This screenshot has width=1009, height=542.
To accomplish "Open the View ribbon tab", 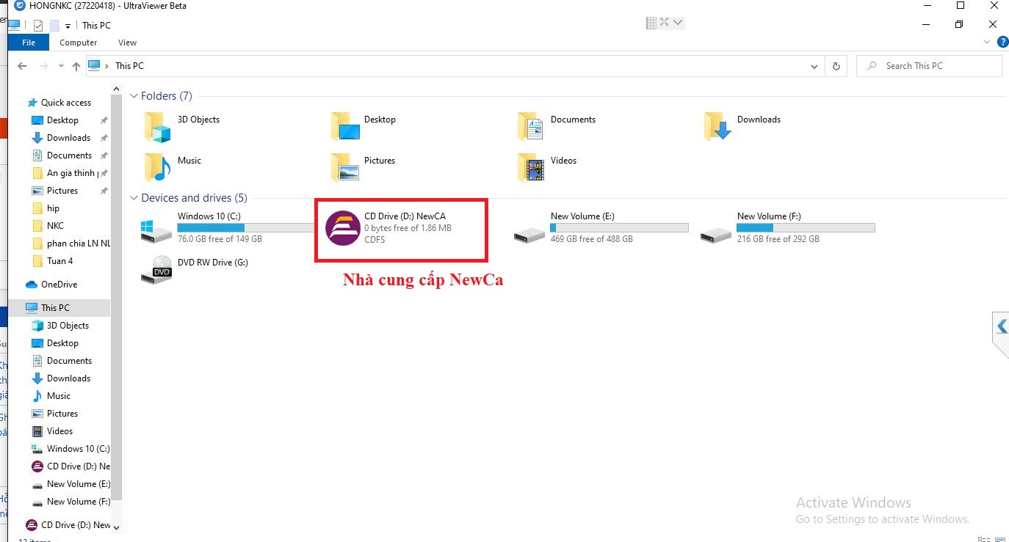I will [x=128, y=43].
